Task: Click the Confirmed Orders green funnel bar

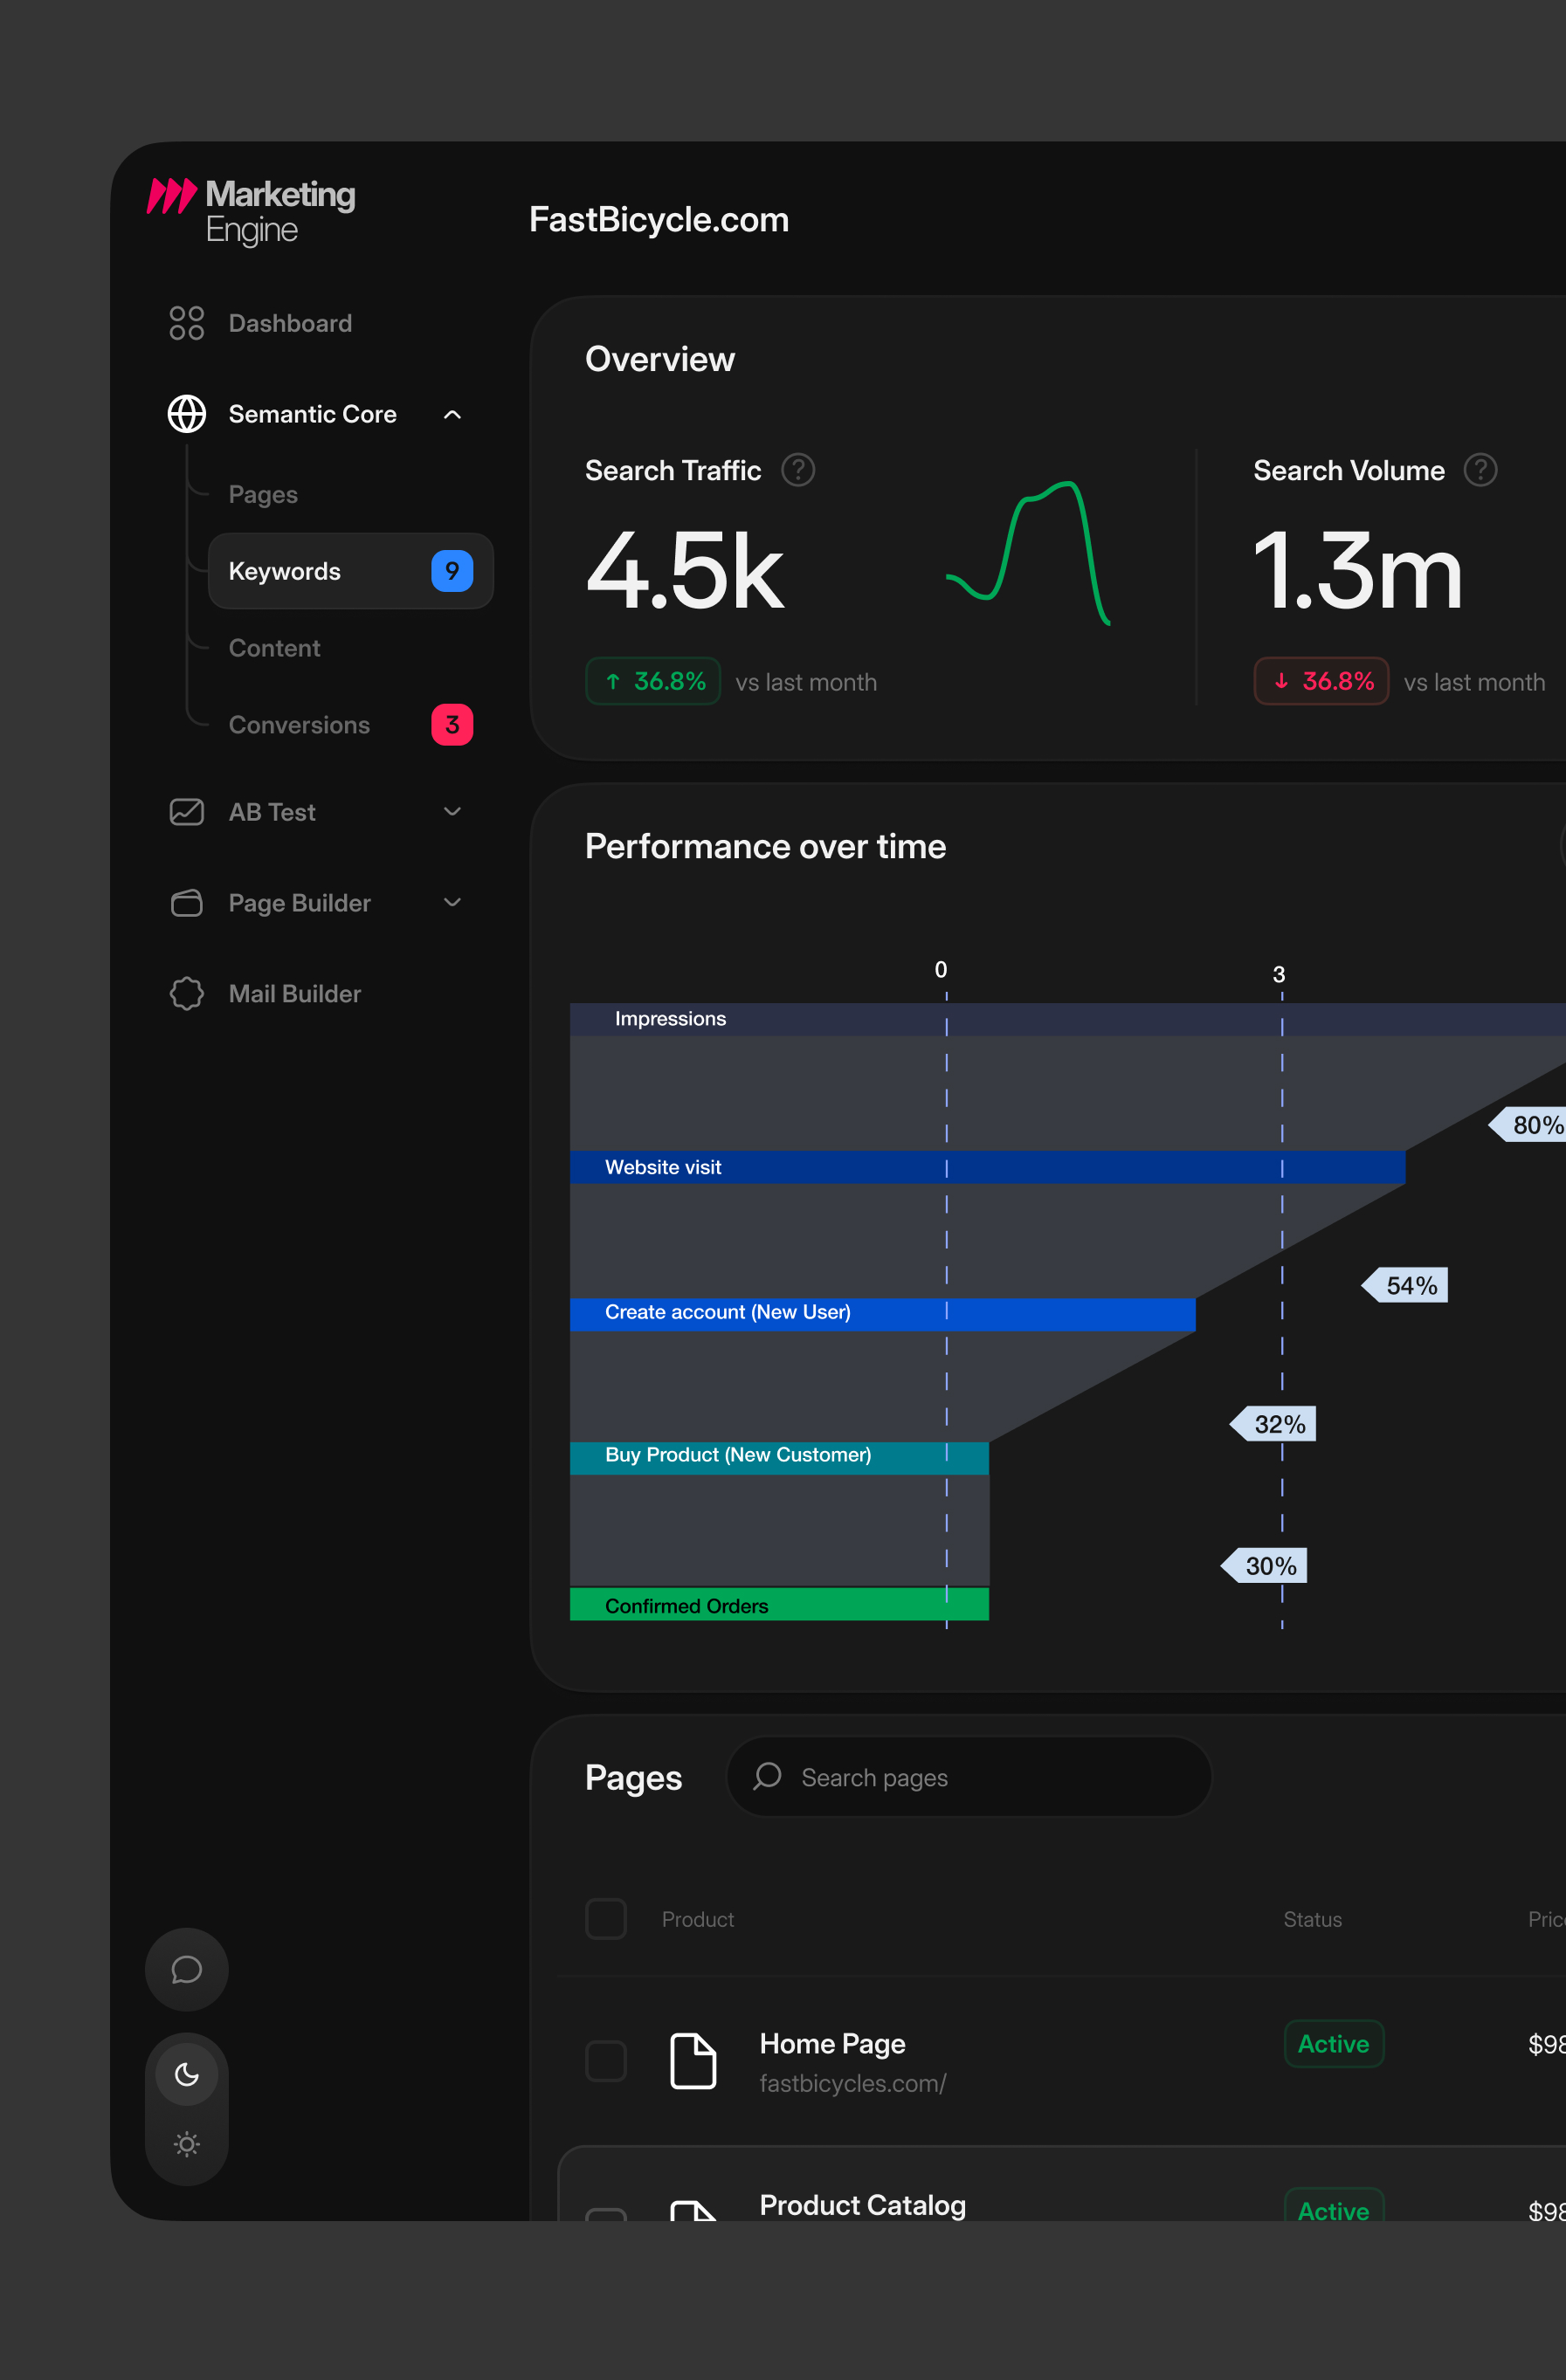Action: click(778, 1604)
